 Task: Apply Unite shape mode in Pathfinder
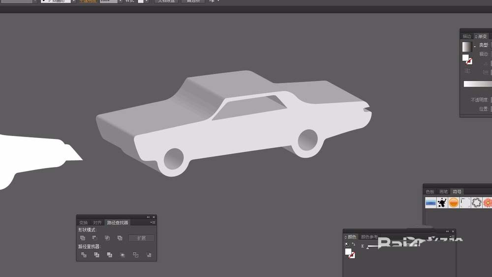(83, 238)
